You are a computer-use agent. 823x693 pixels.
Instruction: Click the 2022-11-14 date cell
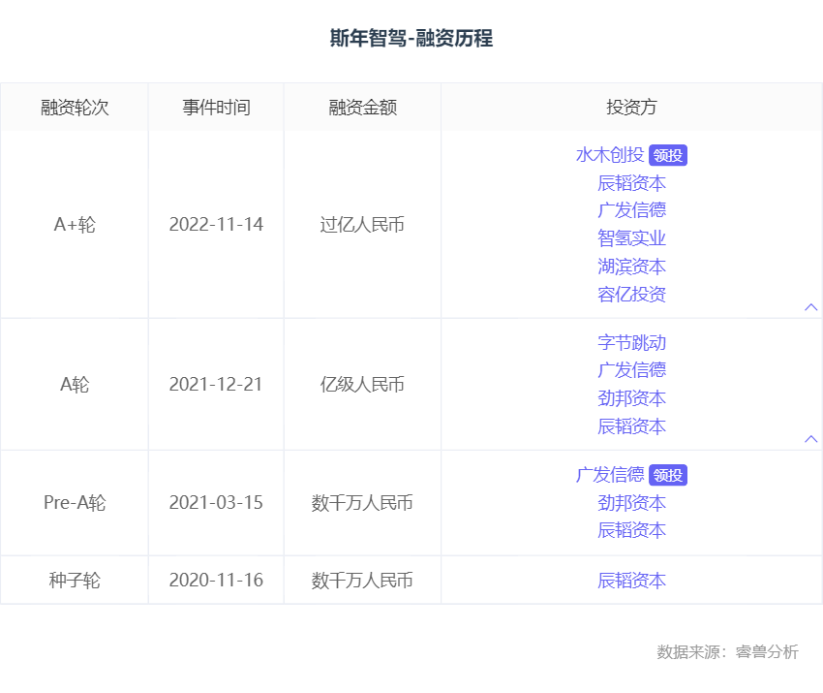coord(216,224)
